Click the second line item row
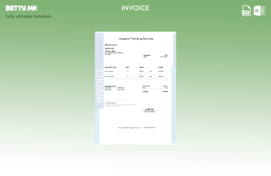 [136, 77]
